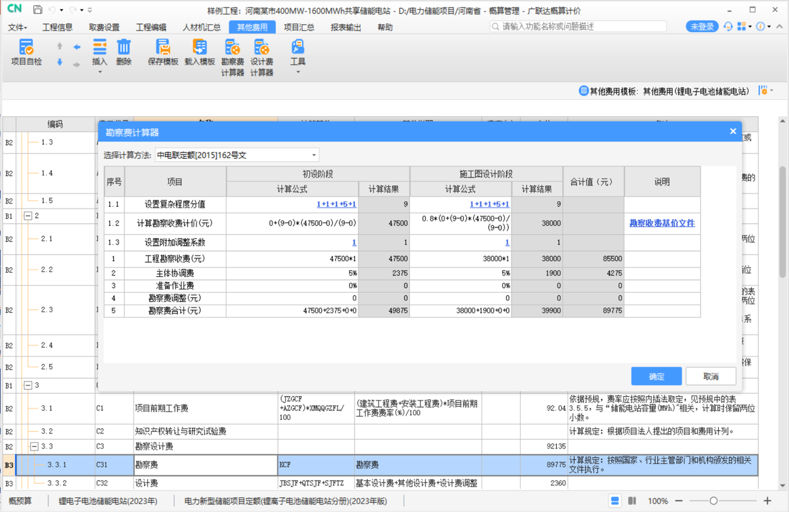The height and width of the screenshot is (512, 789).
Task: Switch to 工程信息 tab
Action: coord(57,27)
